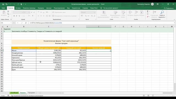Cancel formula entry with the X icon
Image resolution: width=176 pixels, height=99 pixels.
(x=18, y=23)
